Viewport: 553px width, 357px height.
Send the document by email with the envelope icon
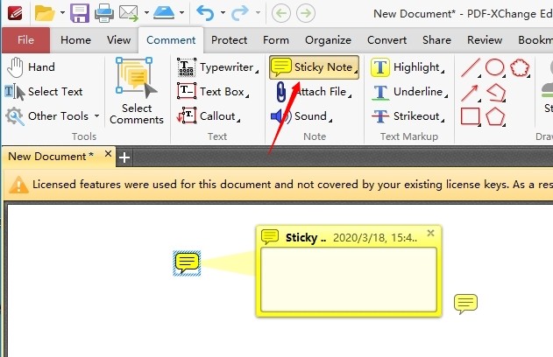pyautogui.click(x=128, y=13)
